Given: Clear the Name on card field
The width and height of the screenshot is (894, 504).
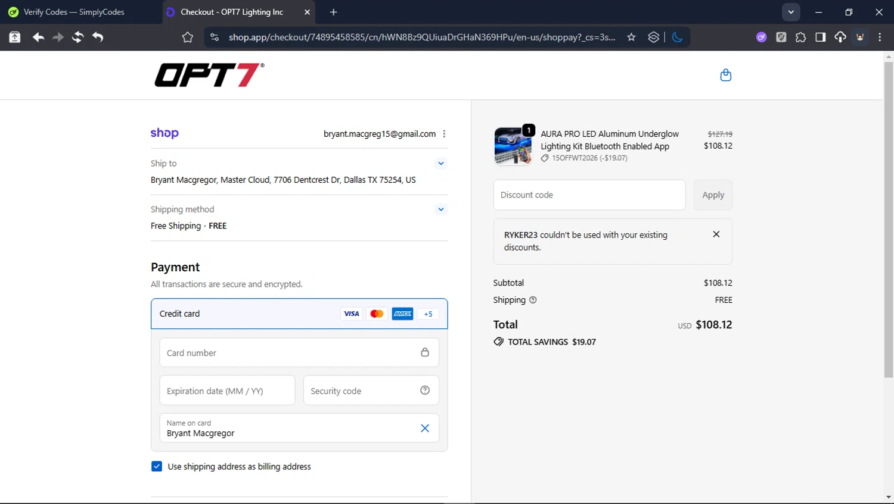Looking at the screenshot, I should click(425, 428).
